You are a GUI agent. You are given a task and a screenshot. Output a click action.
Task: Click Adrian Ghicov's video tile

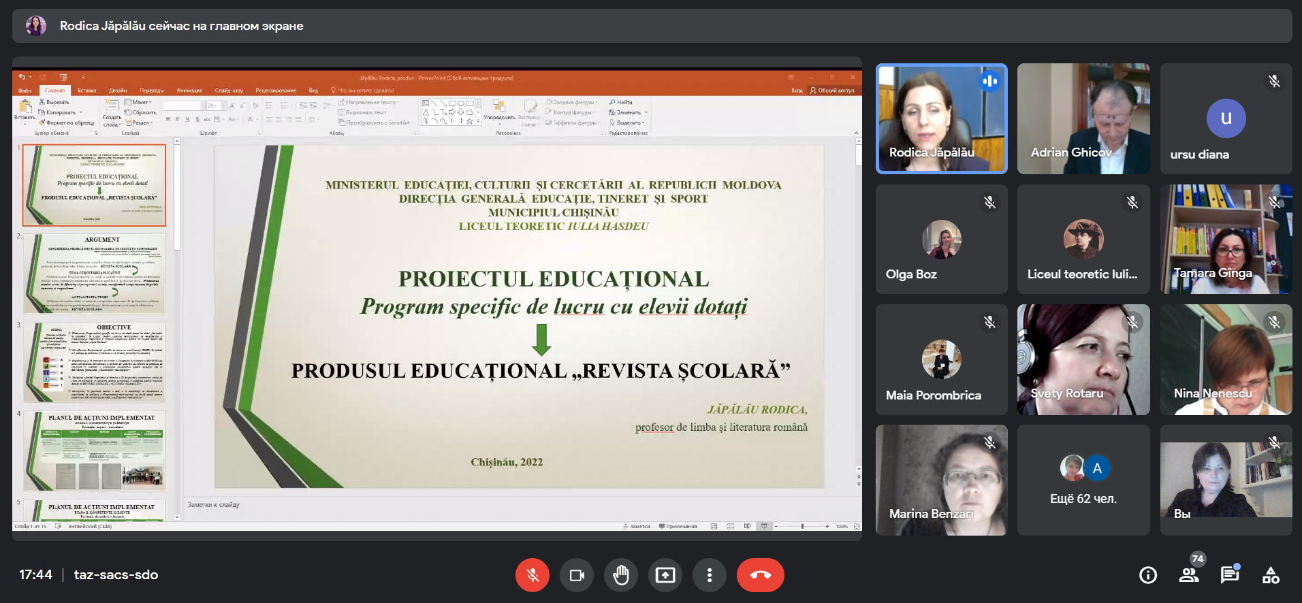click(x=1083, y=119)
